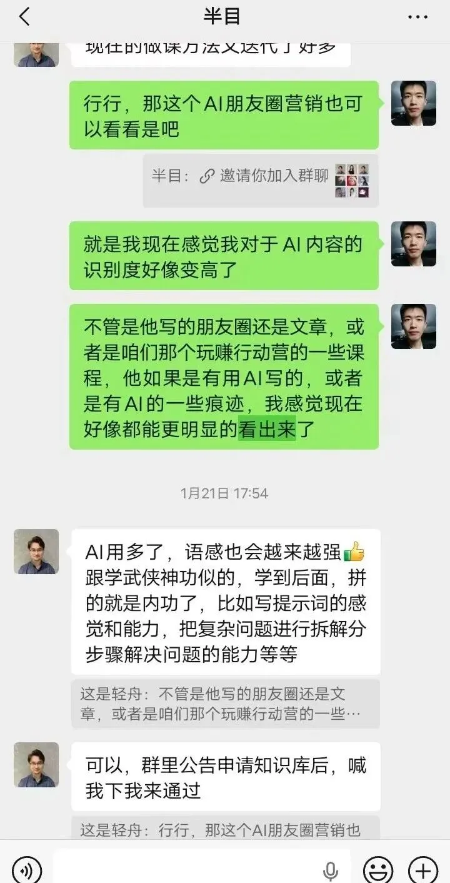Switch to the voice input icon
This screenshot has width=450, height=883.
pos(27,869)
